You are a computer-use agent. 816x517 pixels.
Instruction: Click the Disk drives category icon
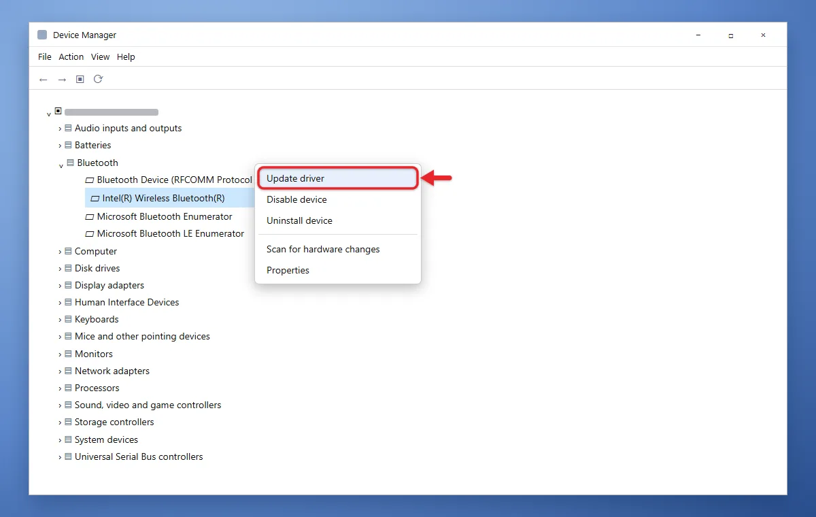tap(68, 268)
